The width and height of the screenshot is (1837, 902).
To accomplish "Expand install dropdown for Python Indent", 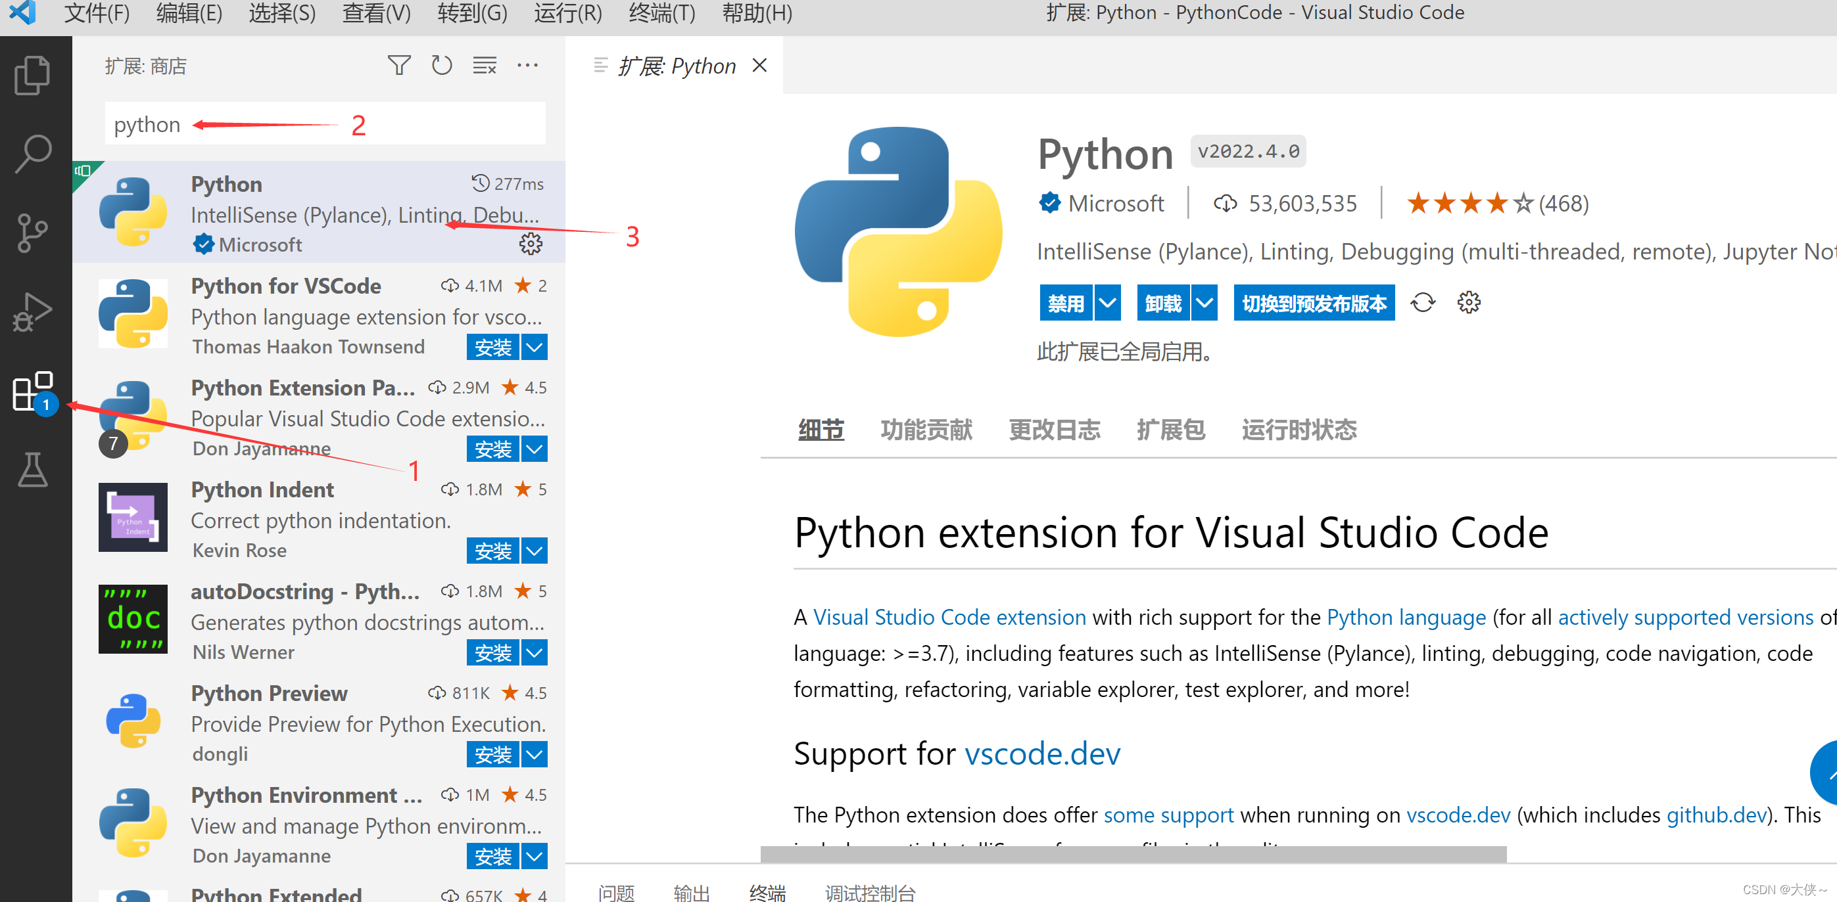I will click(534, 551).
